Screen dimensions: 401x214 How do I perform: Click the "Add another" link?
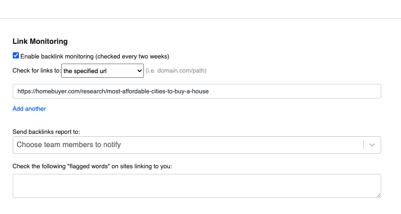pos(29,109)
